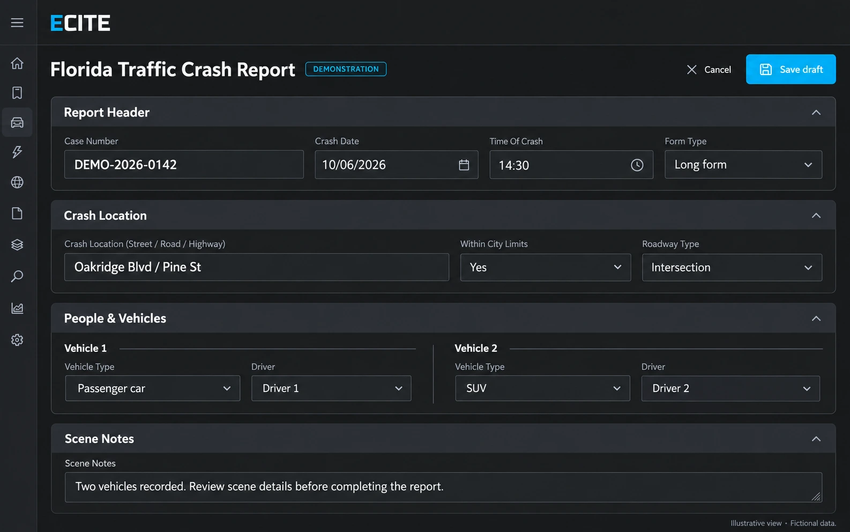850x532 pixels.
Task: Open Vehicle 2 Driver dropdown
Action: (730, 388)
